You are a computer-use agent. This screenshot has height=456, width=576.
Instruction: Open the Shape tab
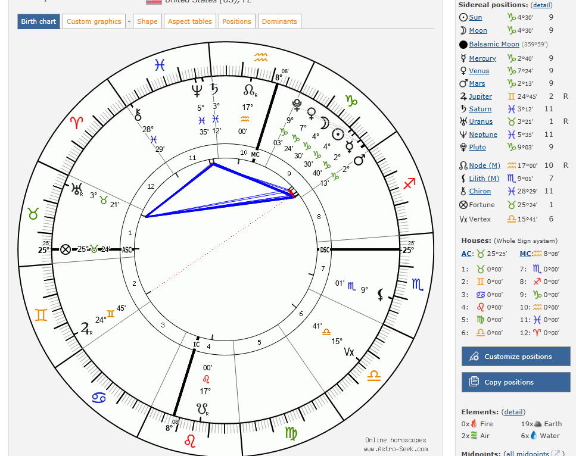[147, 21]
